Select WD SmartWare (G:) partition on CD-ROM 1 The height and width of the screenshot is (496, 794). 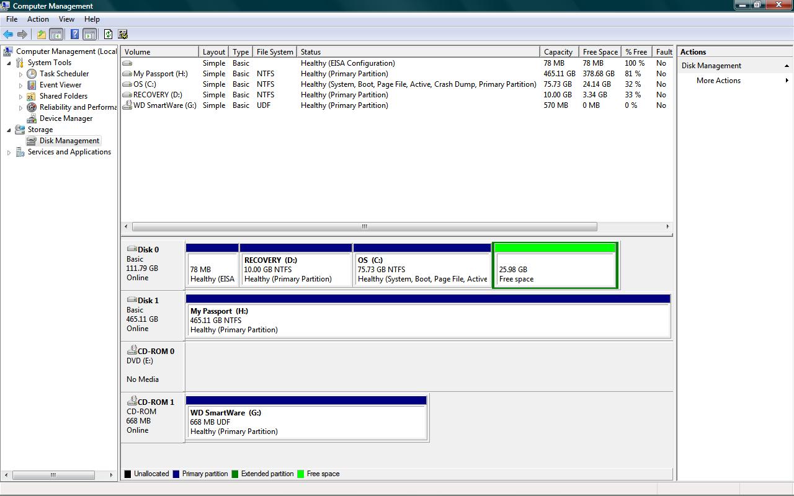[x=306, y=418]
